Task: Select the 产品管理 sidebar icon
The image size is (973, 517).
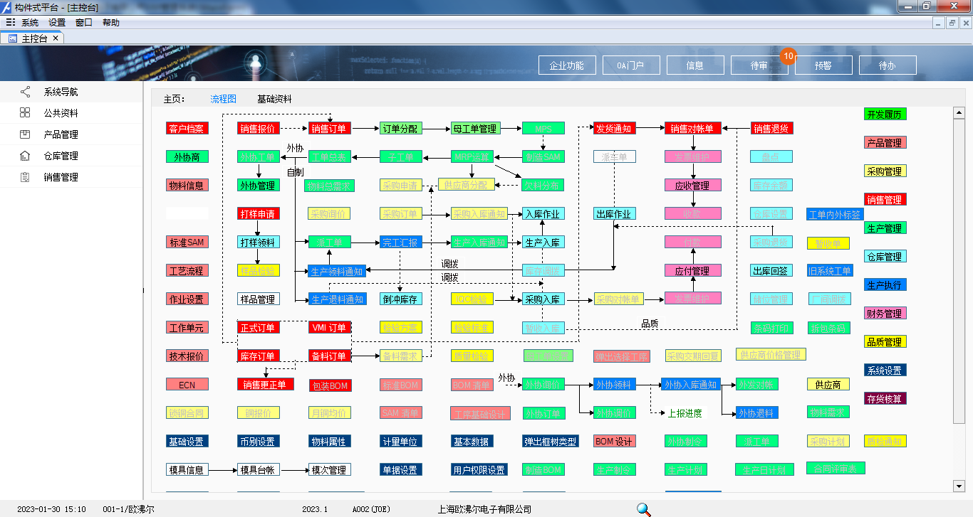Action: pyautogui.click(x=25, y=134)
